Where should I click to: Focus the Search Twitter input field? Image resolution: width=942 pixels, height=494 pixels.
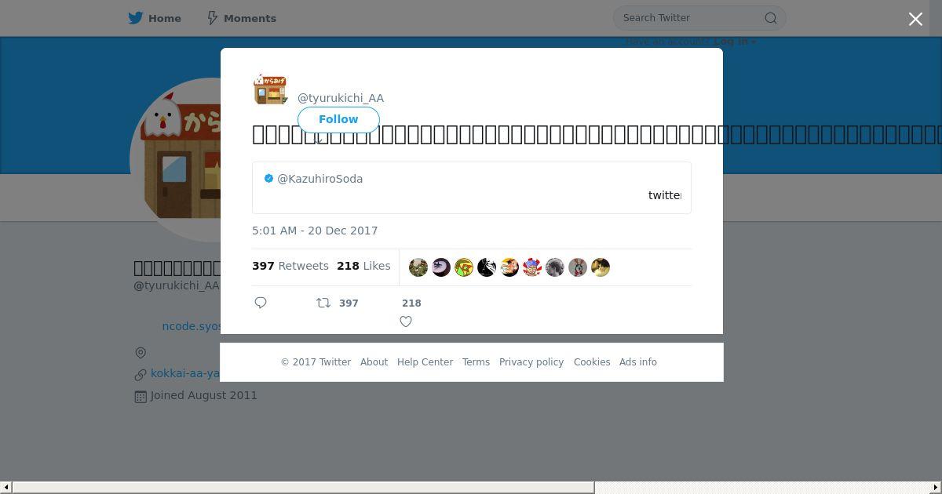click(x=691, y=18)
